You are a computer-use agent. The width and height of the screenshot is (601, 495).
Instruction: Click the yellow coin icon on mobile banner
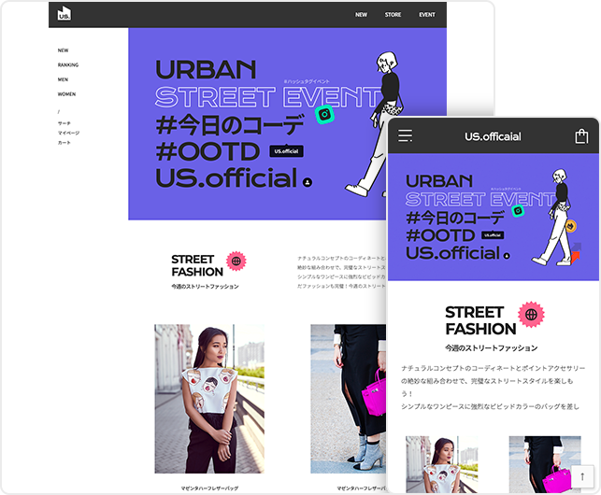[x=571, y=226]
